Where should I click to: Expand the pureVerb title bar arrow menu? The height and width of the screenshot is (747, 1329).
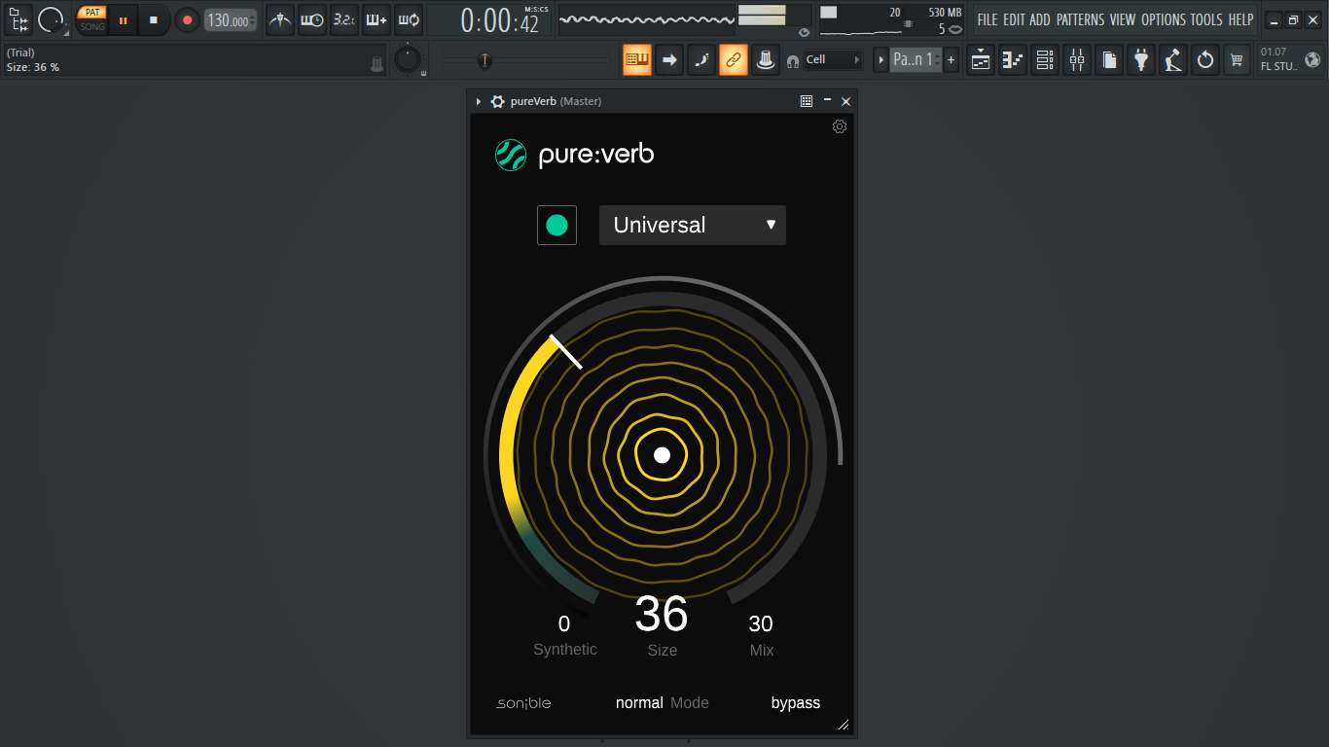coord(479,101)
